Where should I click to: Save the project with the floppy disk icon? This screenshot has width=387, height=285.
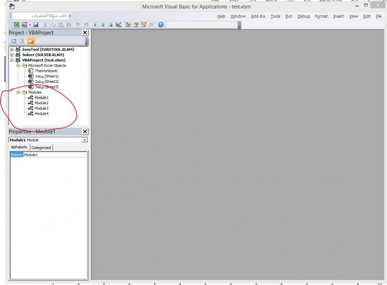36,25
